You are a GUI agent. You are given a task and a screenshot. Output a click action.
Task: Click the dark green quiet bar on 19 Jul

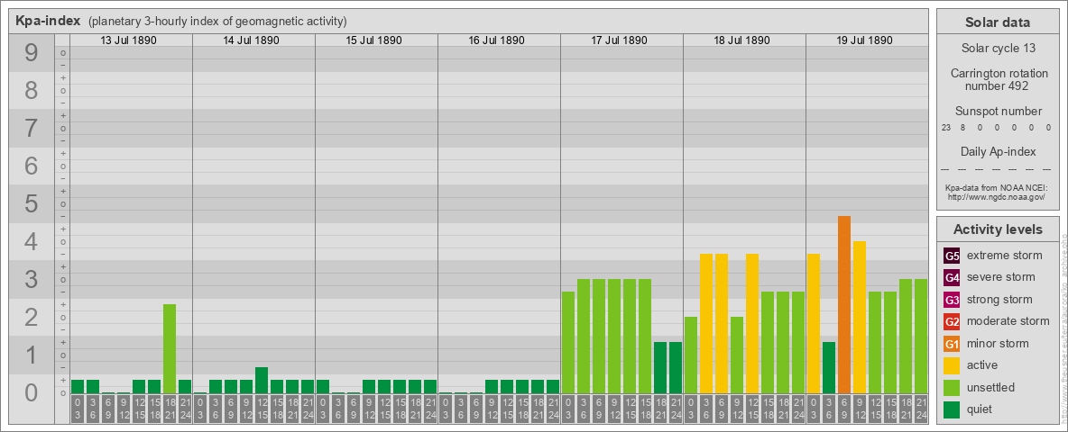point(829,367)
